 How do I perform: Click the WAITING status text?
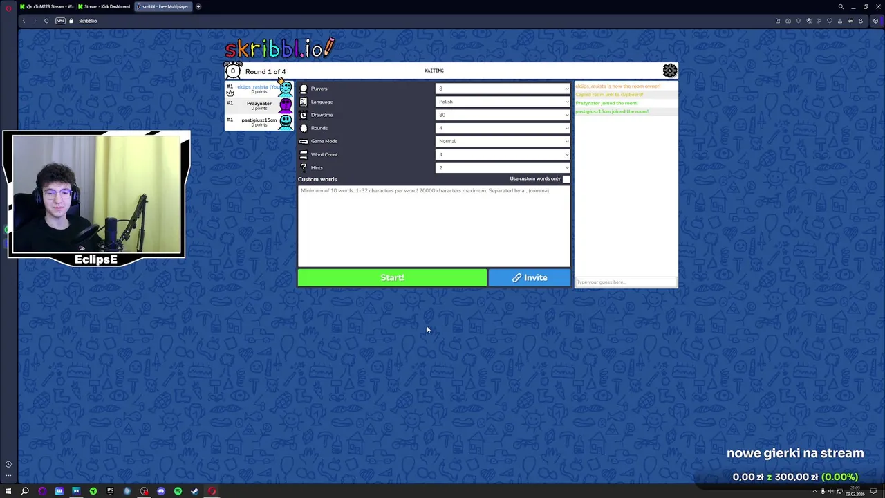click(x=434, y=71)
